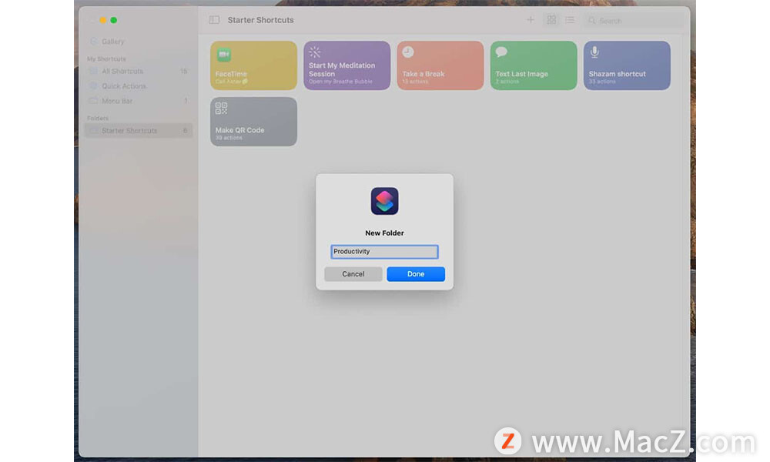This screenshot has height=462, width=770.
Task: Open Gallery in the sidebar
Action: click(x=139, y=42)
